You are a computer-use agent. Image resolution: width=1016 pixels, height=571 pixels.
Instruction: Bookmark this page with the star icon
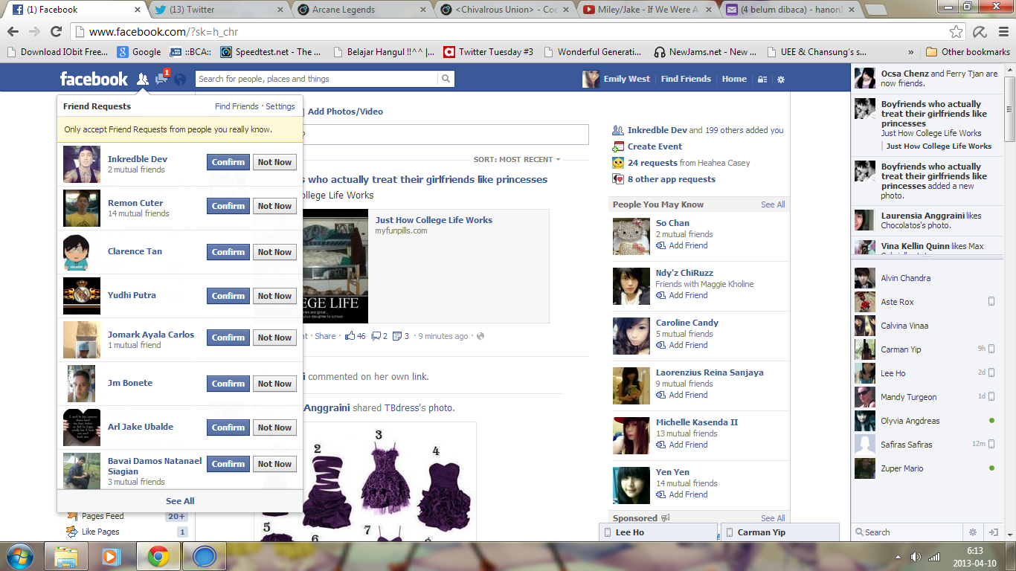(x=956, y=32)
